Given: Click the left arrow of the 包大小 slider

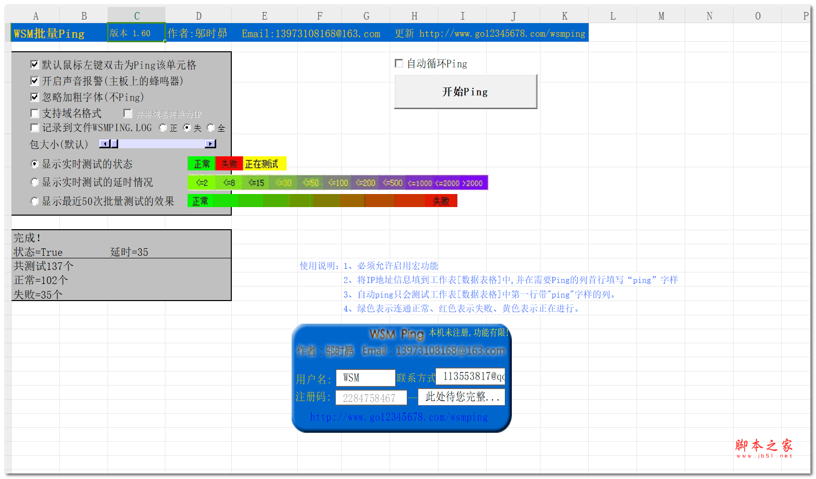Looking at the screenshot, I should click(x=104, y=144).
